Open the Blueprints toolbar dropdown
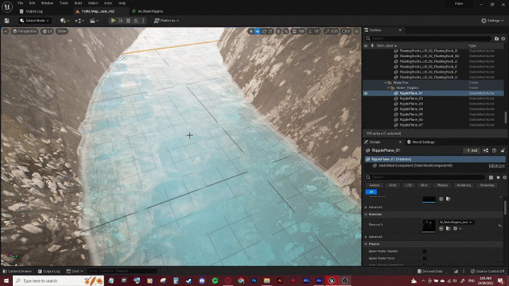Viewport: 509px width, 286px height. point(79,20)
